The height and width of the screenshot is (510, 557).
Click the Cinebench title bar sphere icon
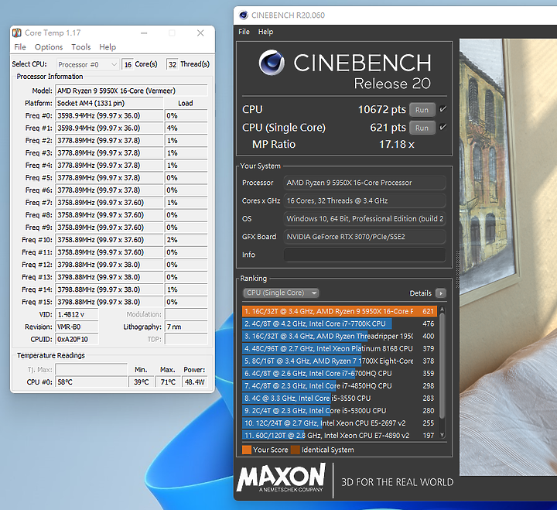tap(244, 15)
